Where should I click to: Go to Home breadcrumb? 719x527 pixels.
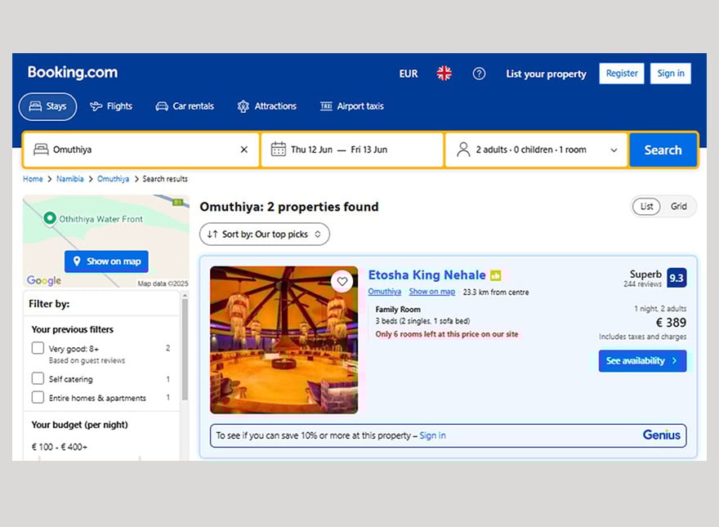tap(33, 179)
